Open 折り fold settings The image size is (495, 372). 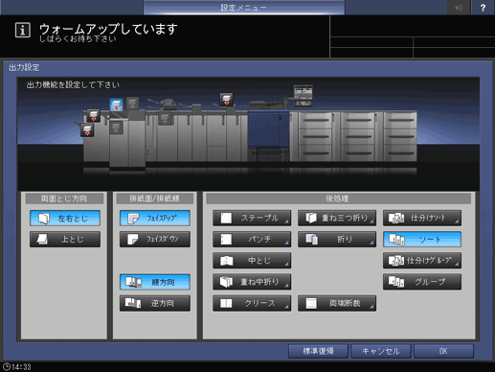337,240
